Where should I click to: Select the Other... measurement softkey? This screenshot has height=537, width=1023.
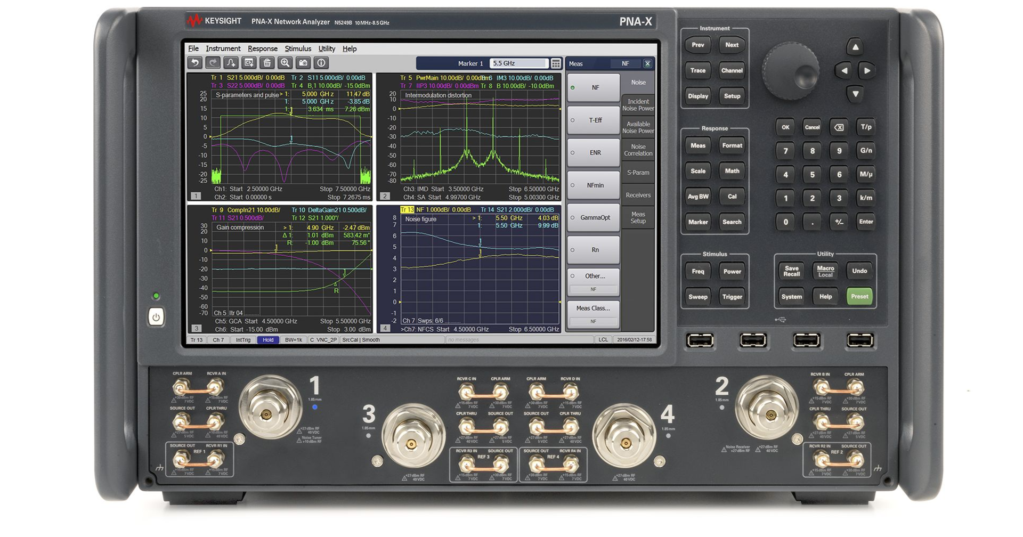pos(594,282)
